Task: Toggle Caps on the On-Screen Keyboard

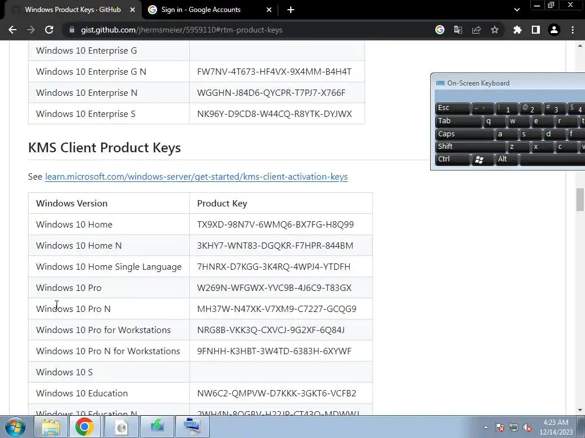Action: [464, 134]
